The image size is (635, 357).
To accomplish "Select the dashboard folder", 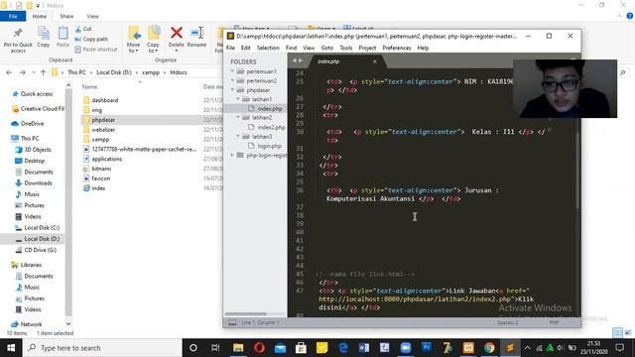I will [x=104, y=100].
